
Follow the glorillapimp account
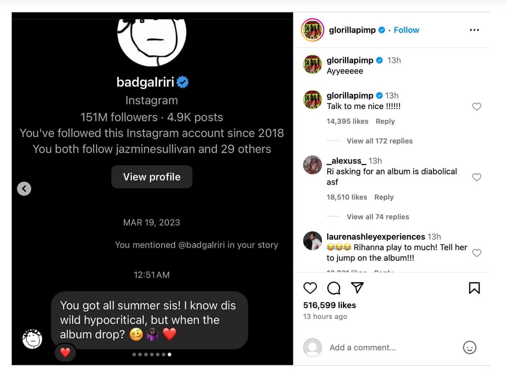point(406,30)
